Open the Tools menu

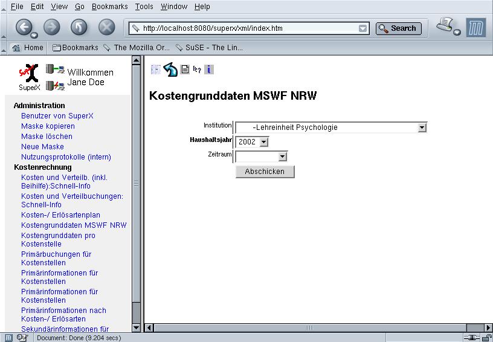point(144,7)
